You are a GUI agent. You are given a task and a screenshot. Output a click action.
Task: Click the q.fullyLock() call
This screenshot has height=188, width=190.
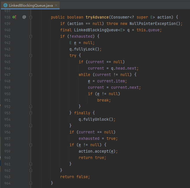[84, 49]
